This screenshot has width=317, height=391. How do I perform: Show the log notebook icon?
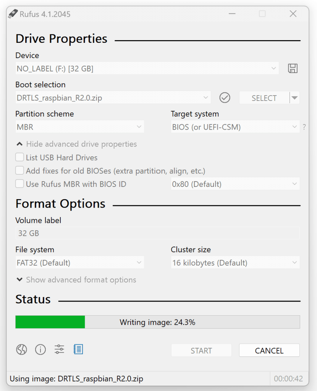(x=78, y=349)
